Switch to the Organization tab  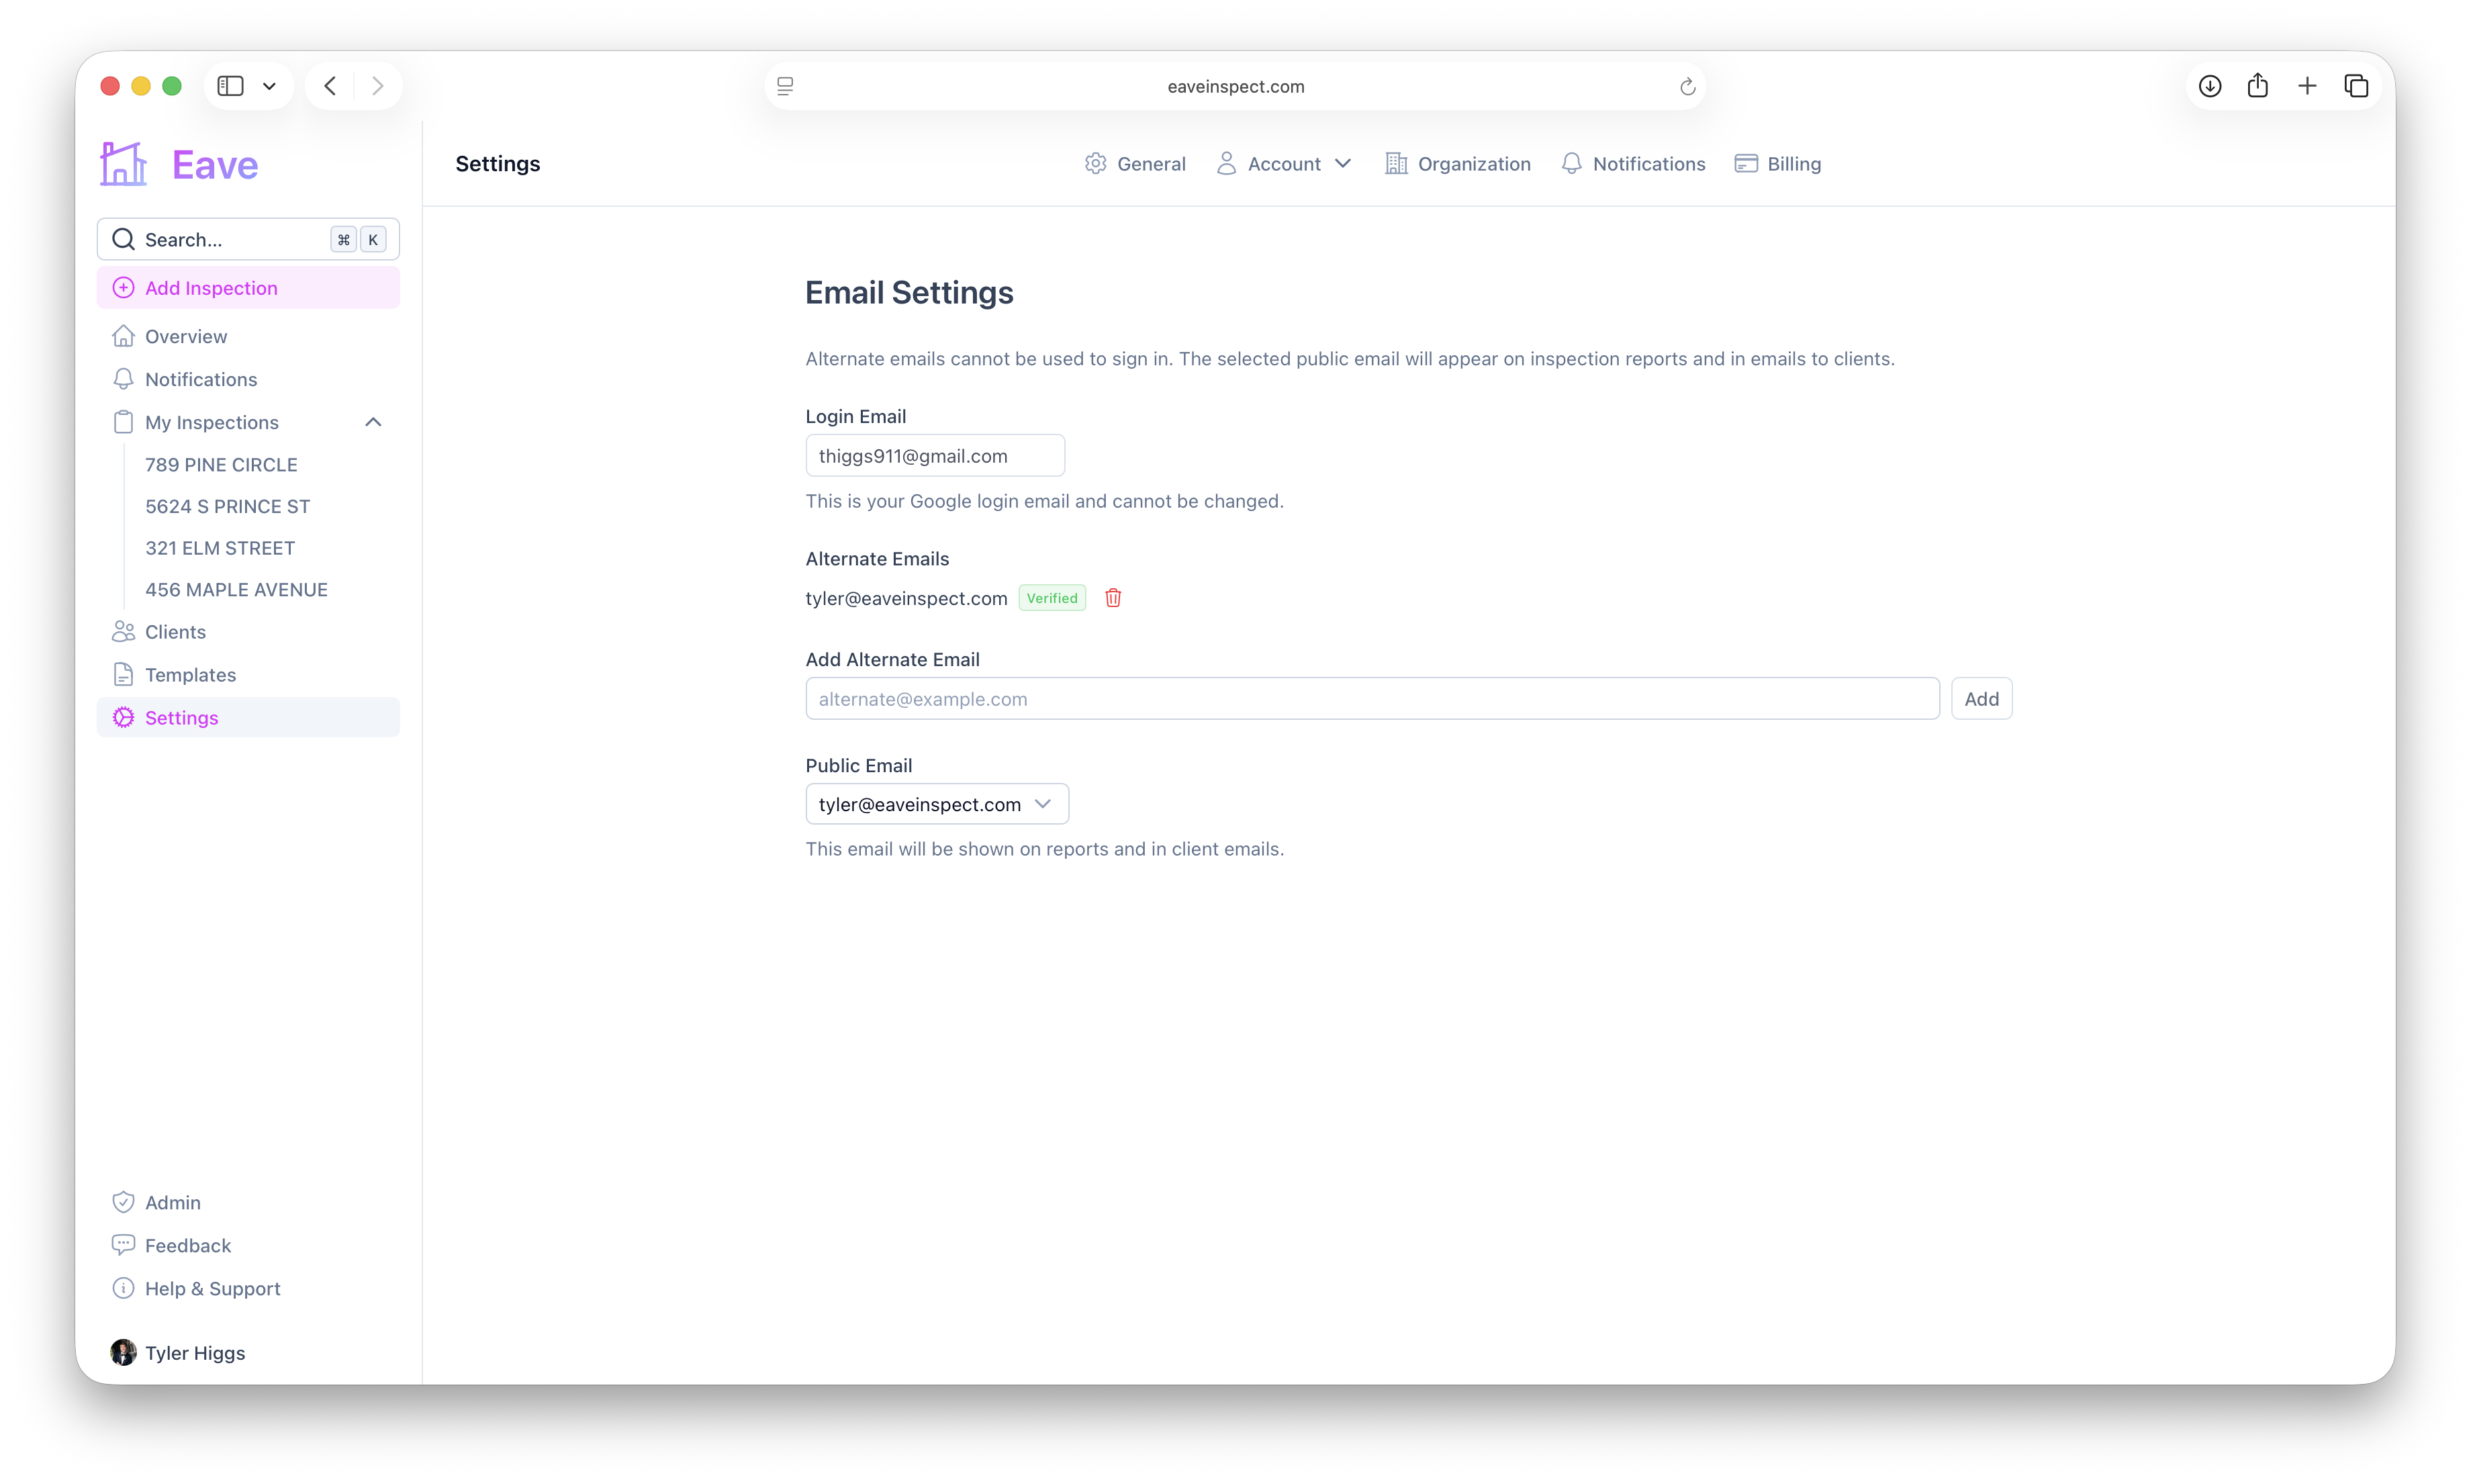(1458, 163)
